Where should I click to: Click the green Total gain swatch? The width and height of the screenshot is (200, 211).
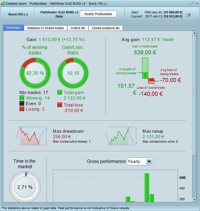pos(60,93)
